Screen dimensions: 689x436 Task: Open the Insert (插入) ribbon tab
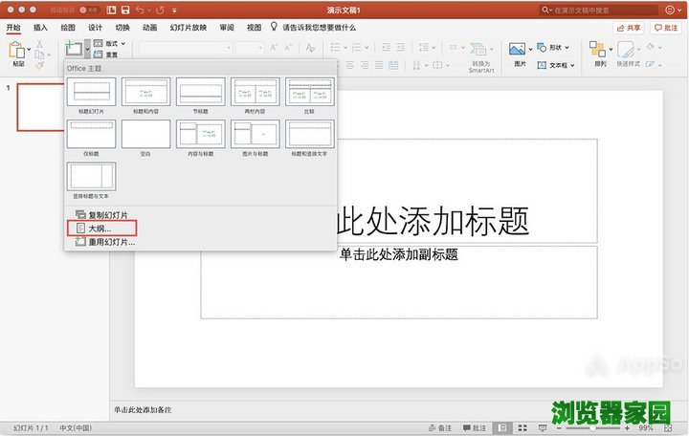click(x=40, y=28)
